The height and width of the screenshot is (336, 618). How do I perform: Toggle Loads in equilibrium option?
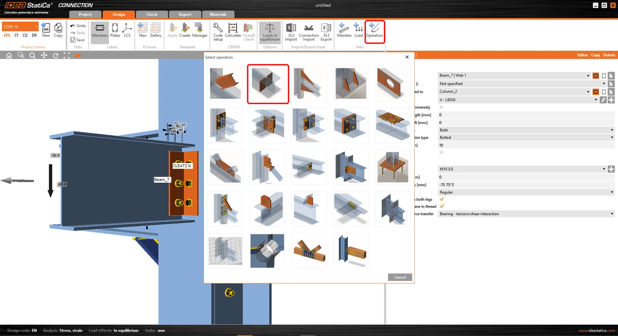click(x=270, y=32)
